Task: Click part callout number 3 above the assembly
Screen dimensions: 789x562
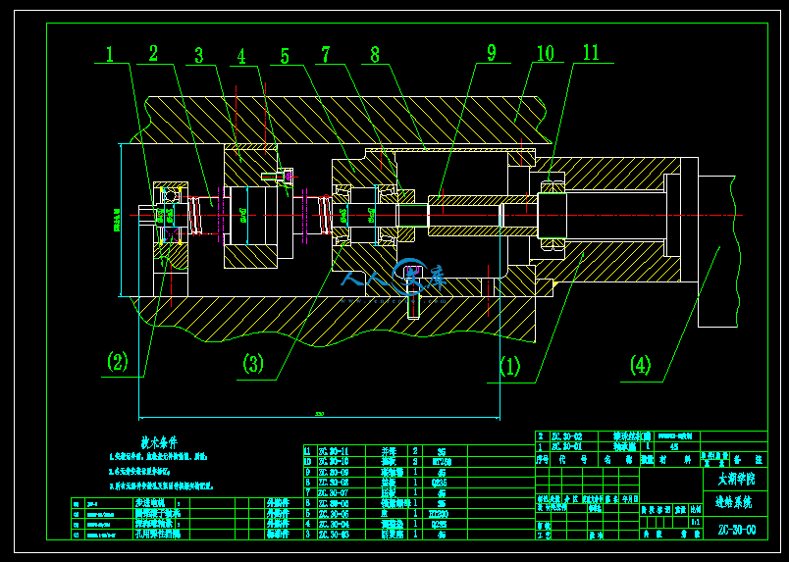Action: click(199, 56)
